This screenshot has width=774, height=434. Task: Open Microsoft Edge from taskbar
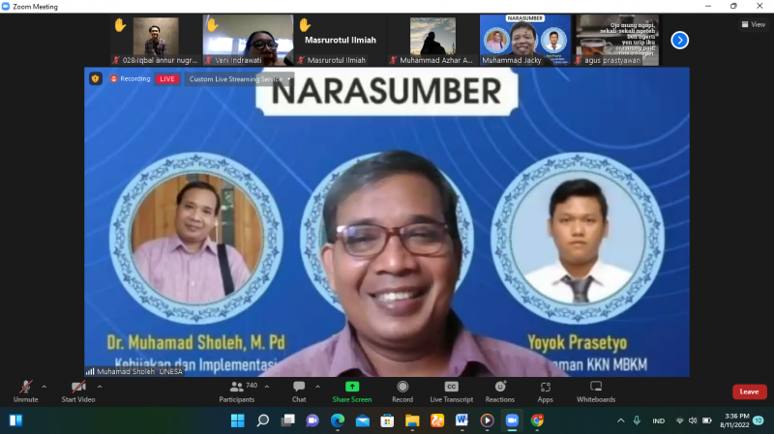tap(338, 420)
